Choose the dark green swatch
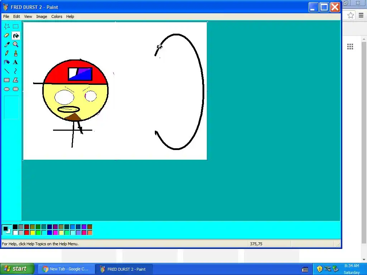367x275 pixels. click(x=38, y=227)
